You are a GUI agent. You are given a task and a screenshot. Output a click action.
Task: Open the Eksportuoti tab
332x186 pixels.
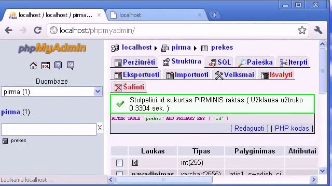point(136,75)
